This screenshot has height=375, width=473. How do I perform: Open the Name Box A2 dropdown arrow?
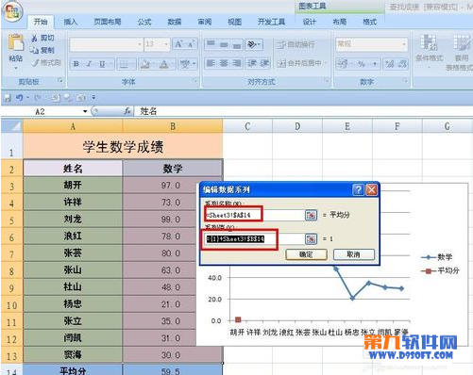click(85, 111)
